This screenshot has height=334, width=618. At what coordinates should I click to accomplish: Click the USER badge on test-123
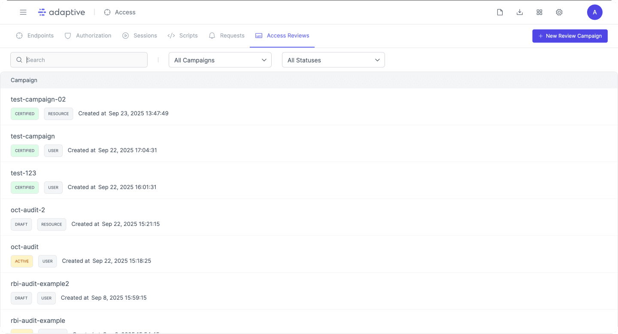tap(53, 187)
